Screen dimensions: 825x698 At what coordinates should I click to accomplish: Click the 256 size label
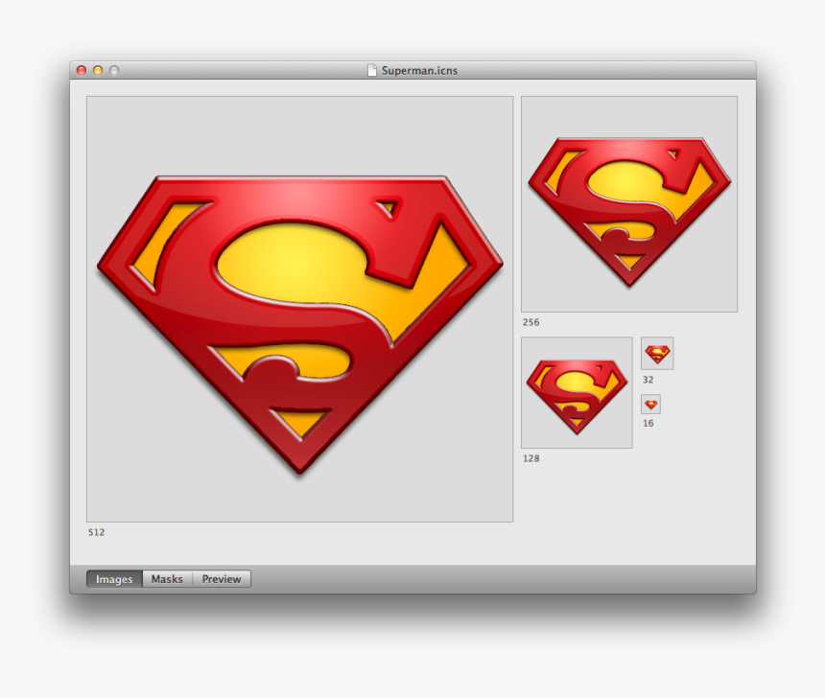[x=530, y=322]
